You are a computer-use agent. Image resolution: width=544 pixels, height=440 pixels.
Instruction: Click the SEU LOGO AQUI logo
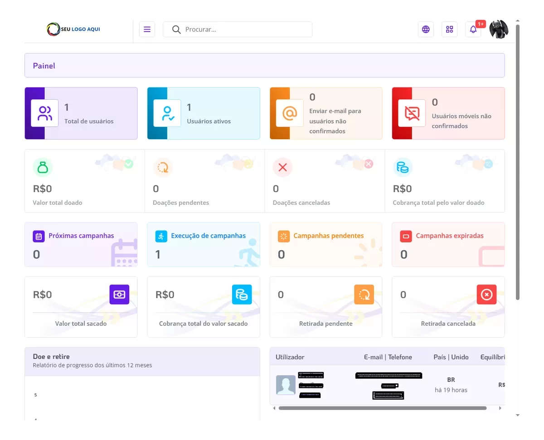point(73,29)
